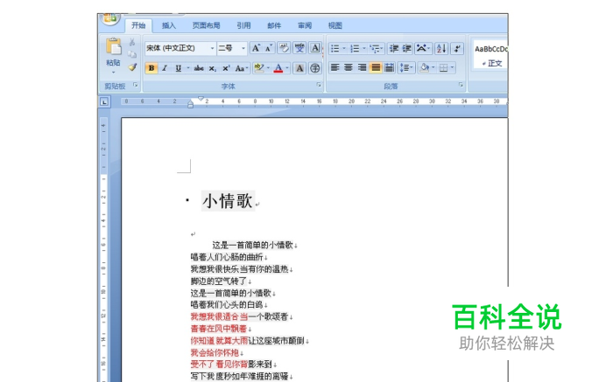
Task: Select the 正文 style in gallery
Action: [490, 56]
